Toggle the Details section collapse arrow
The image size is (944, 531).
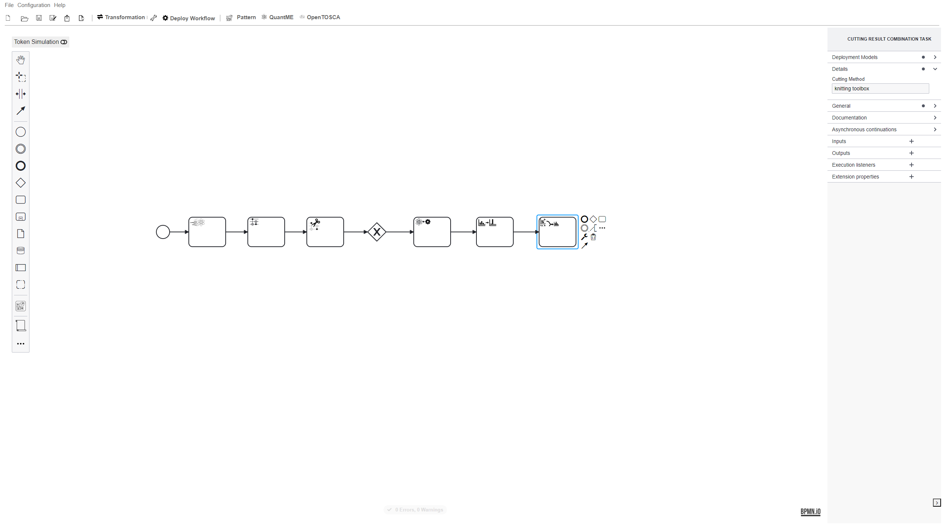[x=936, y=69]
